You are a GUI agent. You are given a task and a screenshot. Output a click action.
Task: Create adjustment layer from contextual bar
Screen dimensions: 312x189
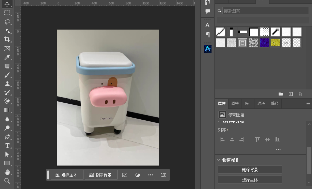(138, 175)
